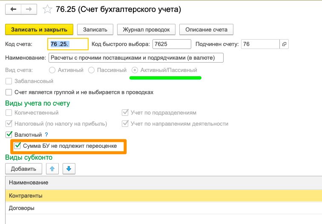Select the Активный radio button
The image size is (322, 224).
52,70
